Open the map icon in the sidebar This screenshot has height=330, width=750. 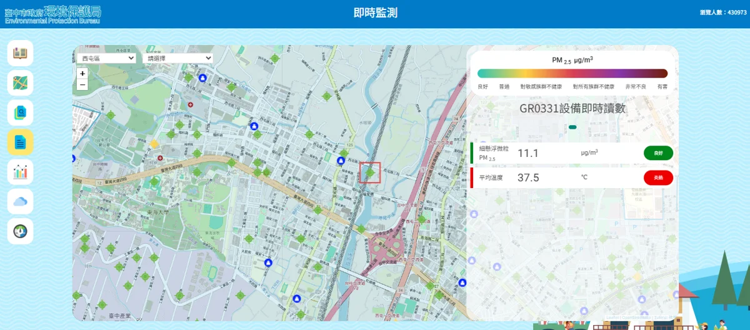20,82
